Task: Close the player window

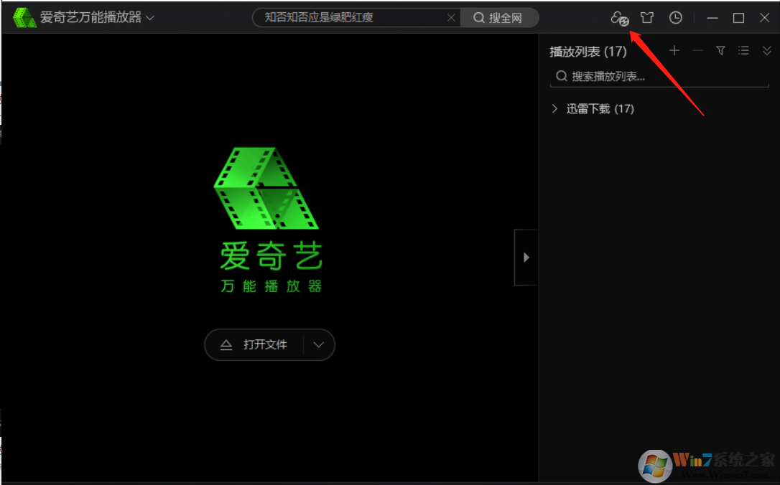Action: (x=764, y=18)
